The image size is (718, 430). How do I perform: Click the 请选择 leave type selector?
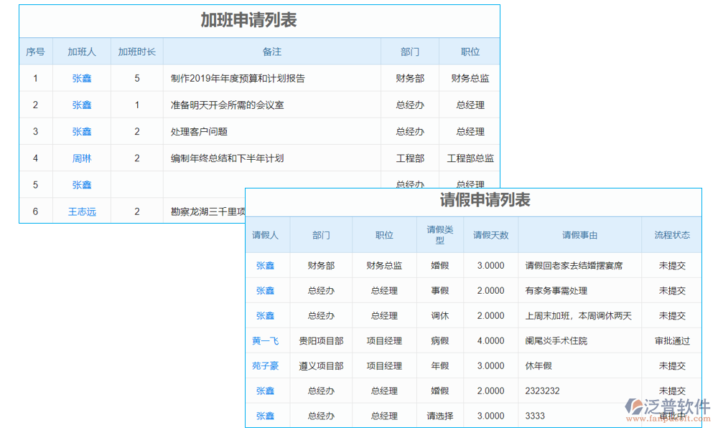439,416
